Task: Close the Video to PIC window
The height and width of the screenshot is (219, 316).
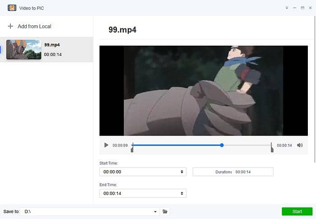Action: (x=311, y=8)
